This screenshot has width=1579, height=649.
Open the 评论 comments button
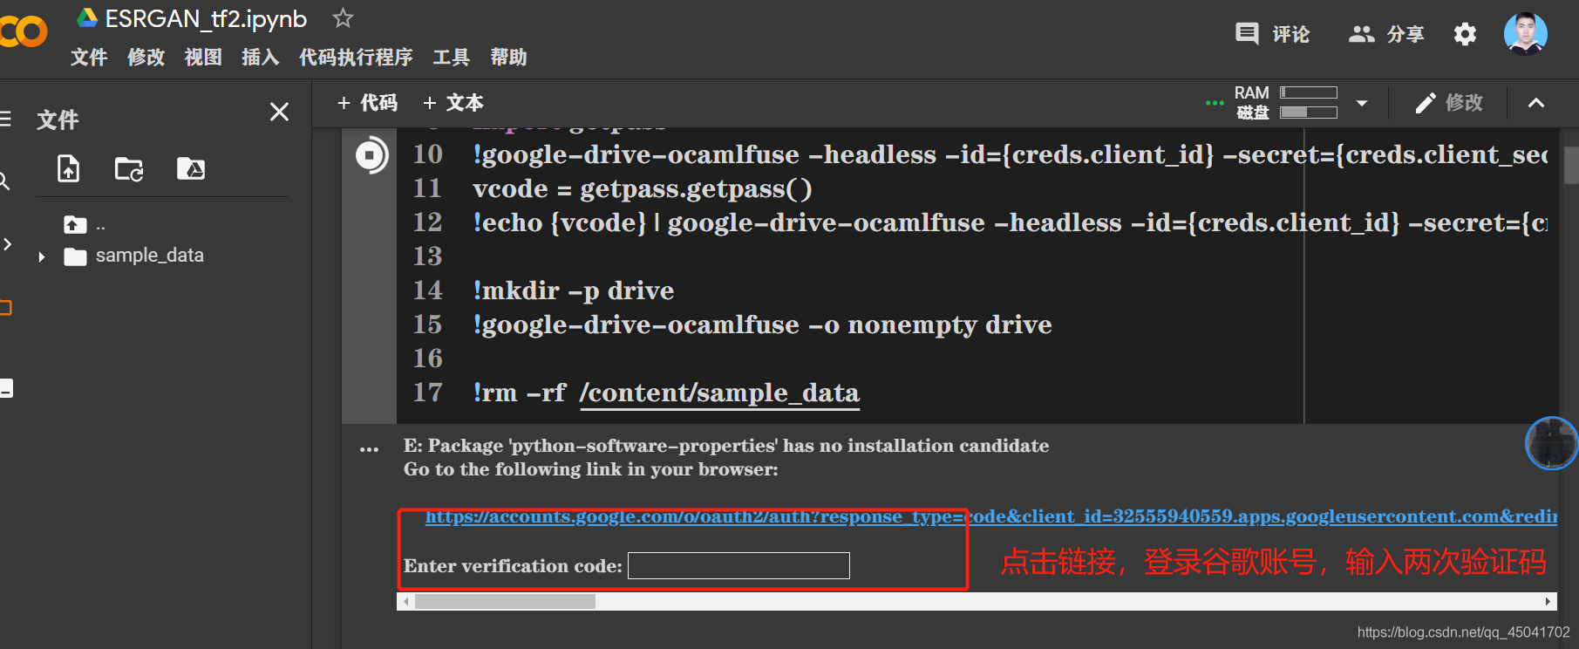(x=1272, y=34)
